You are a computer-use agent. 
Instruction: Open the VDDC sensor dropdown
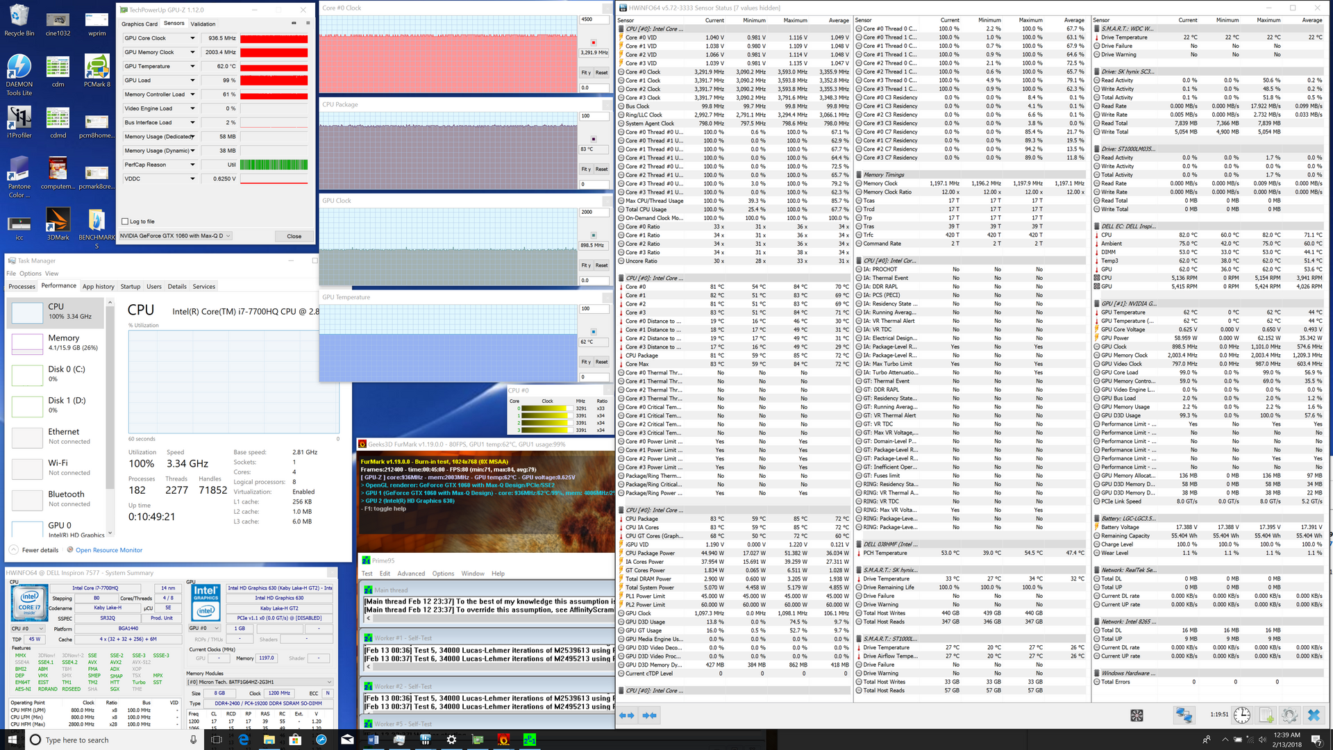[x=192, y=178]
